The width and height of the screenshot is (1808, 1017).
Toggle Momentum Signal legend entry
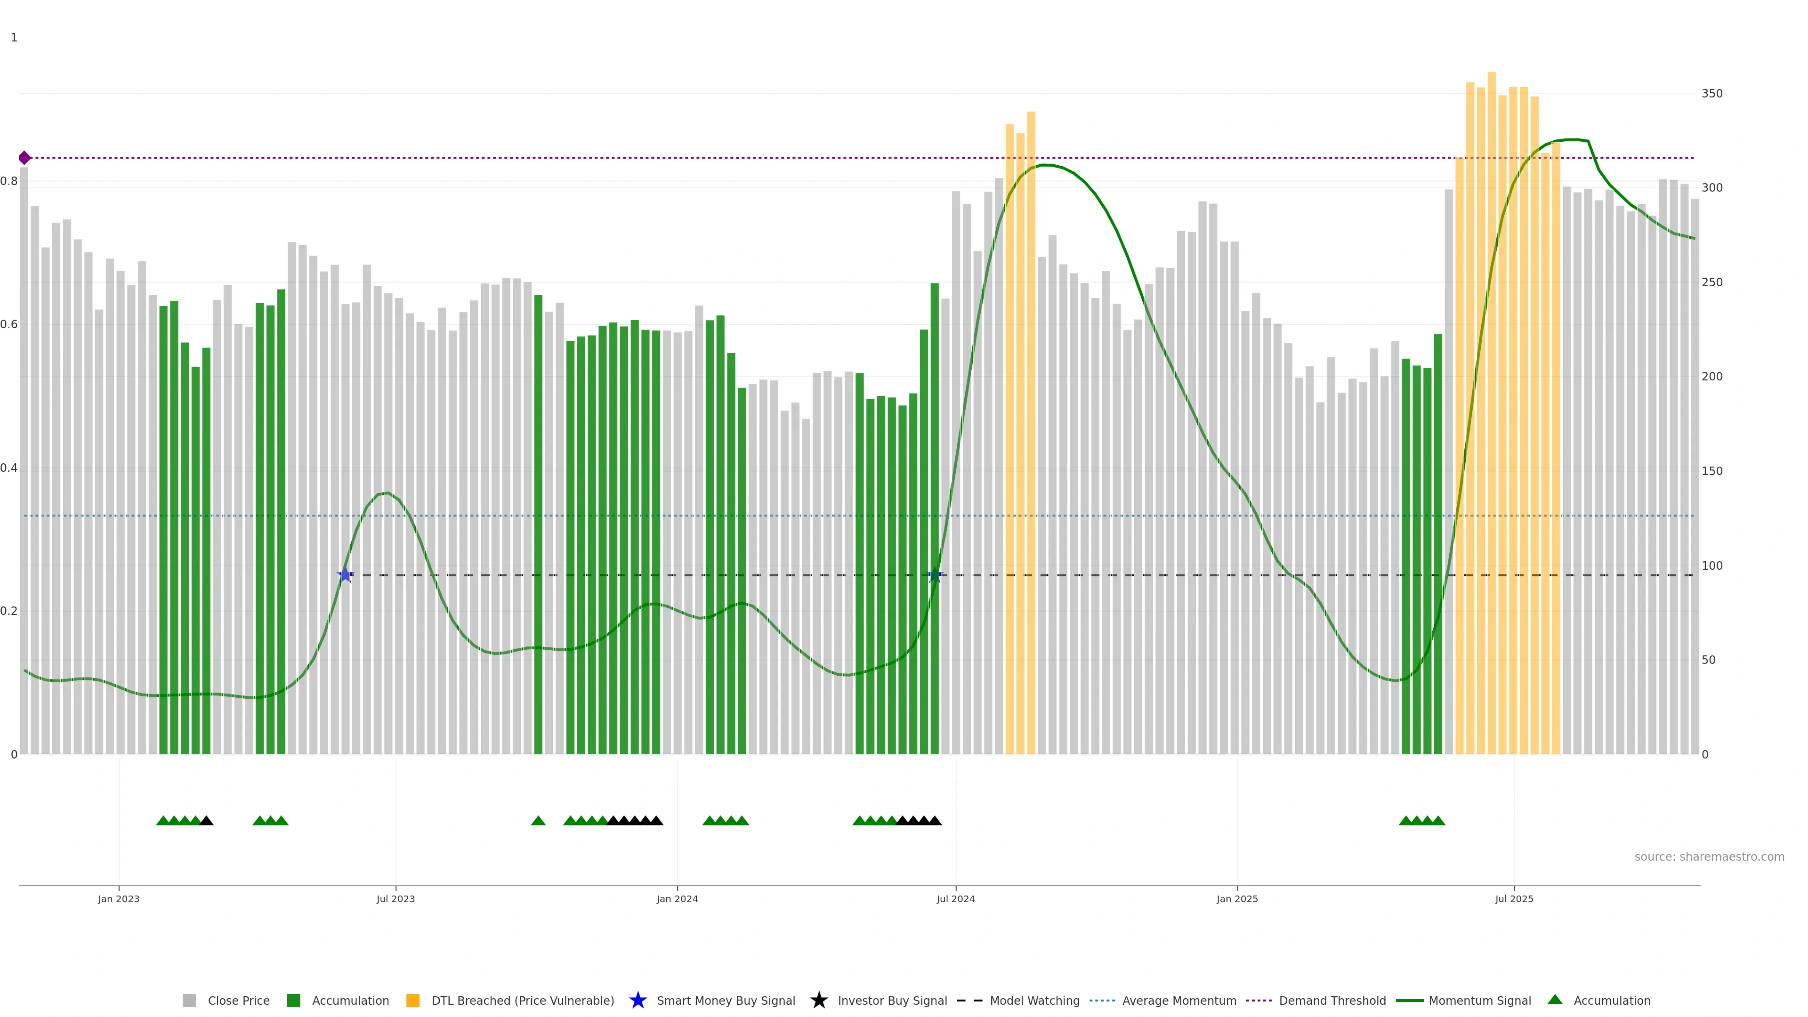coord(1479,1001)
